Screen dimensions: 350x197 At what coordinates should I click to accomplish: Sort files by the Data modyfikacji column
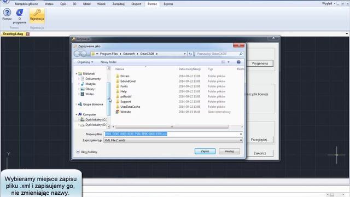(x=190, y=69)
